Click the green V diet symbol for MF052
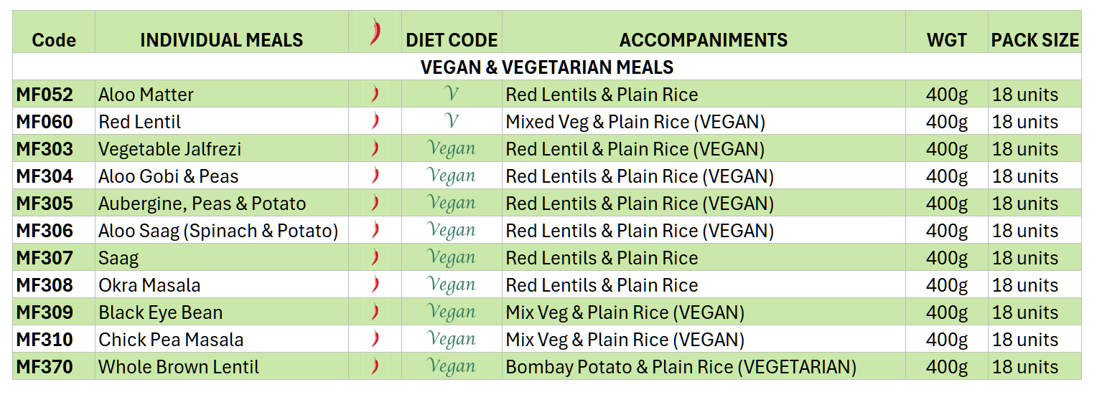Screen dimensions: 1102x397 [451, 94]
